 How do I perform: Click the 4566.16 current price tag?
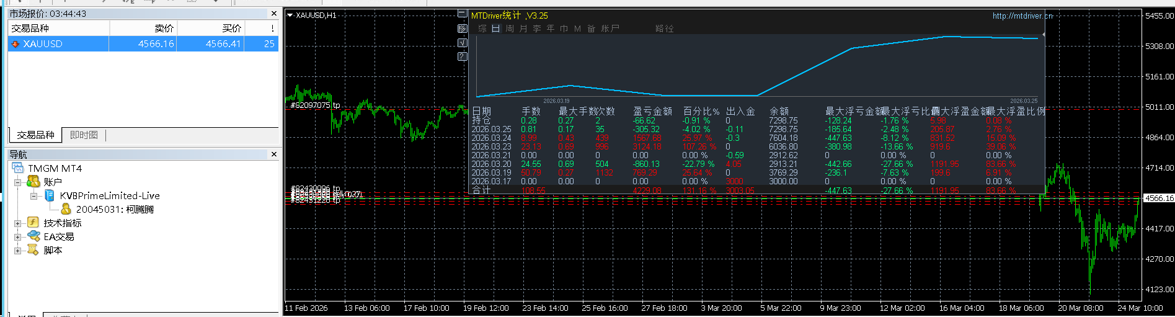coord(1158,198)
